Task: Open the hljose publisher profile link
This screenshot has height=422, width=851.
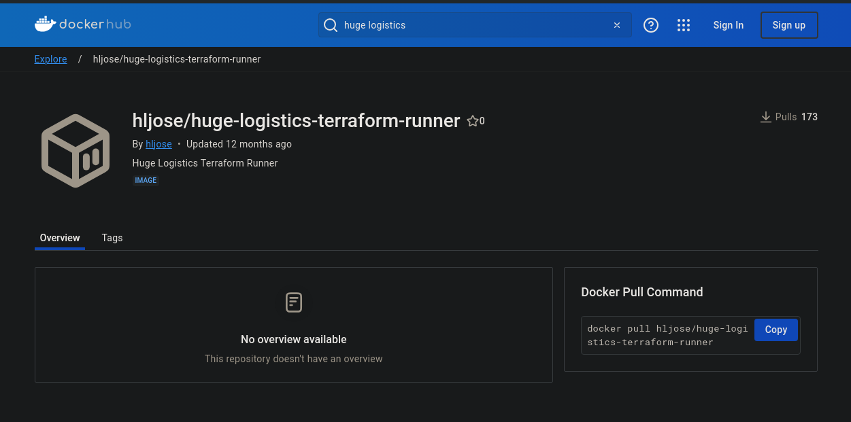Action: 158,144
